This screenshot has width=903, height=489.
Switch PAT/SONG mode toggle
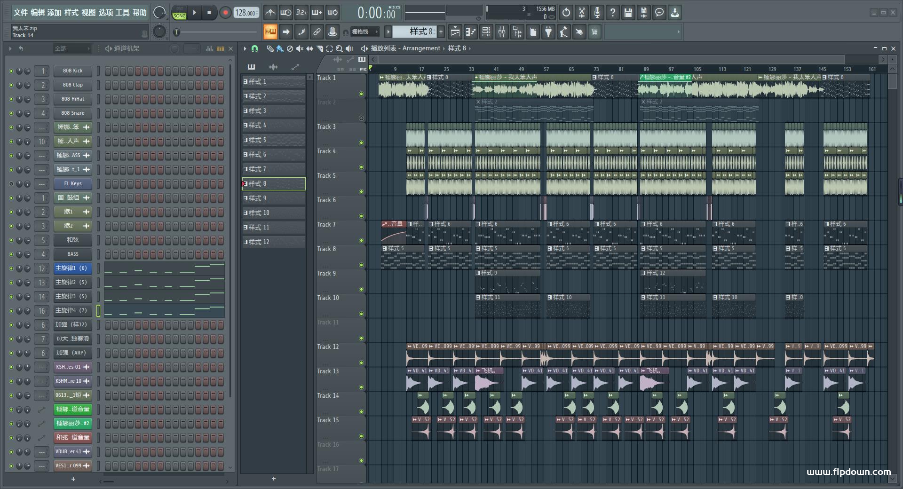pyautogui.click(x=180, y=13)
